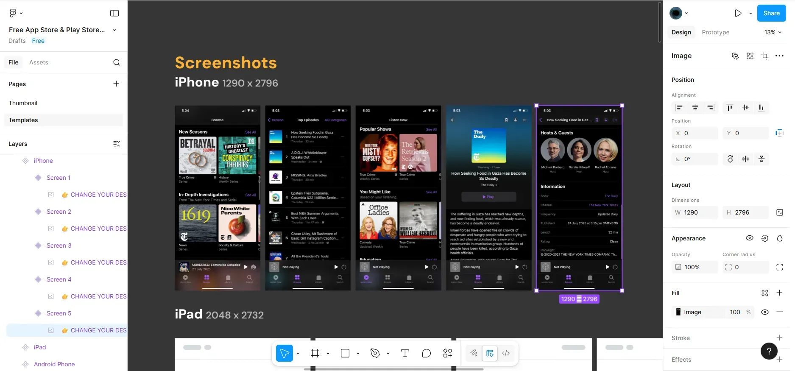Open the user avatar dropdown chevron
Image resolution: width=795 pixels, height=371 pixels.
click(686, 13)
